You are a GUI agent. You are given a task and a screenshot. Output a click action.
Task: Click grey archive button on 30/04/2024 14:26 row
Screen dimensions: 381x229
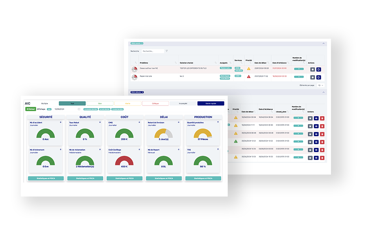(310, 150)
